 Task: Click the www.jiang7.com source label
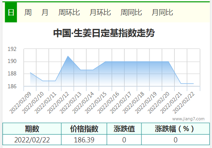(x=188, y=119)
